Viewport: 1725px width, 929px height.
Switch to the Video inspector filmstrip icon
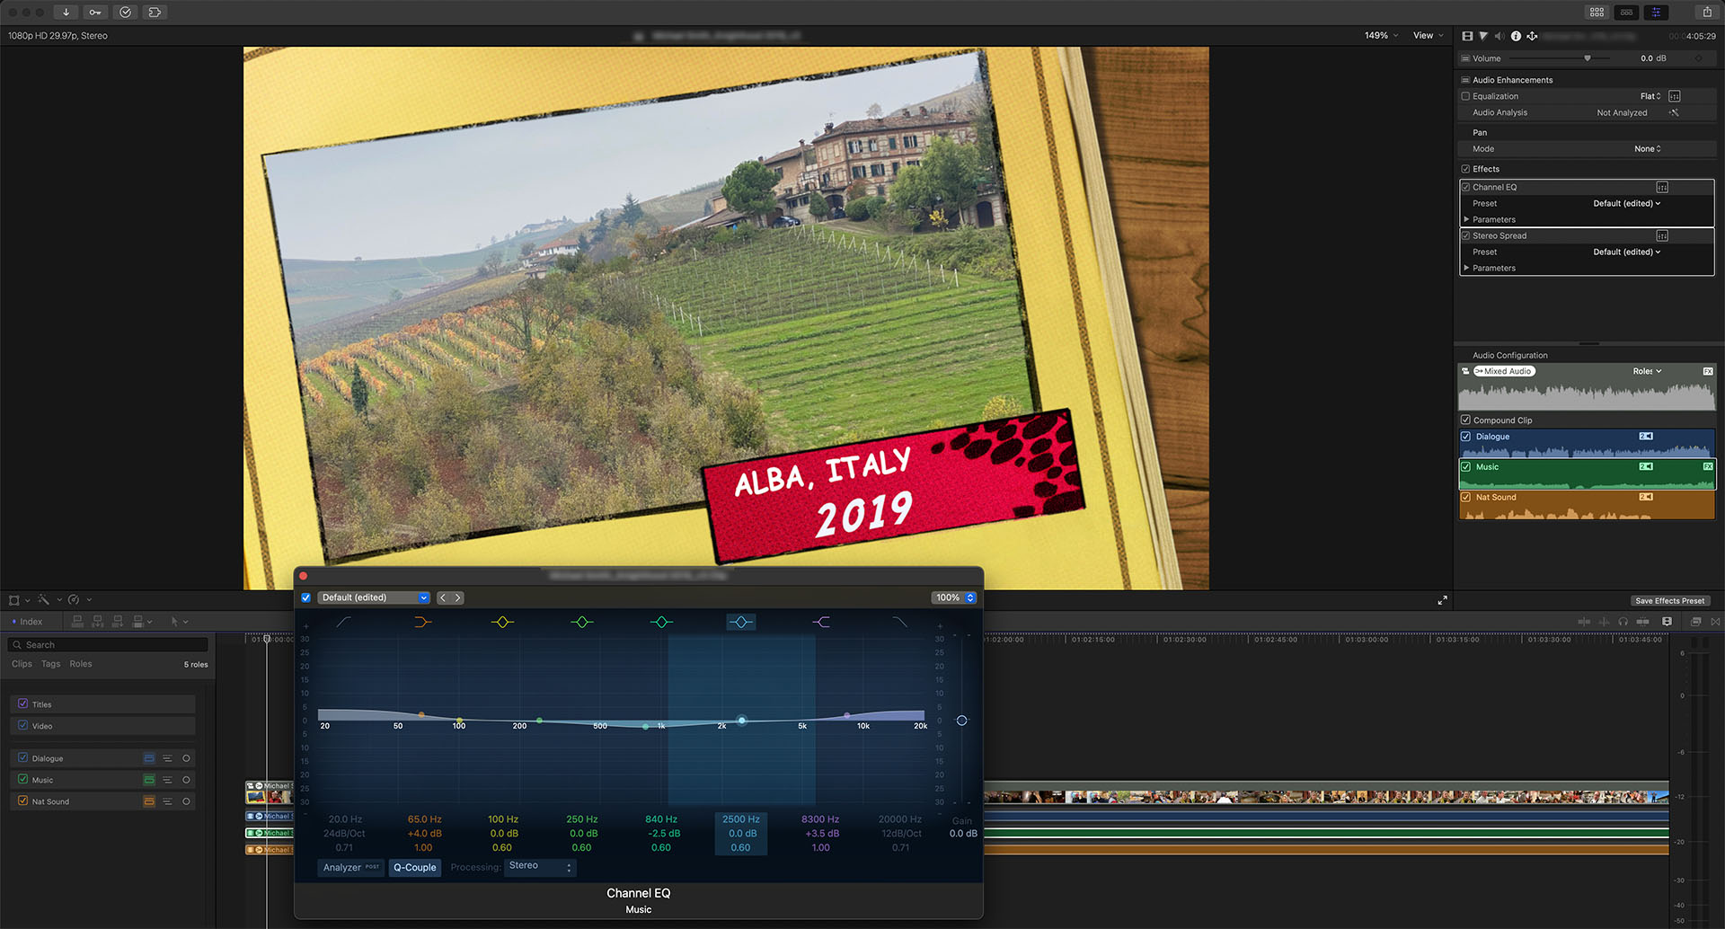click(x=1467, y=36)
